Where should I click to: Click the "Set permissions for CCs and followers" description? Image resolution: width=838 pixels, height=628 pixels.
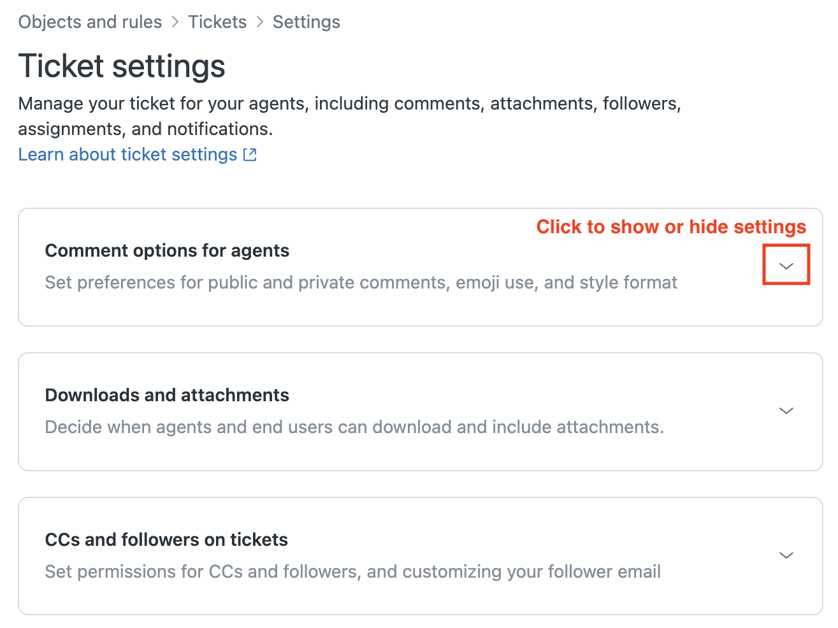352,572
